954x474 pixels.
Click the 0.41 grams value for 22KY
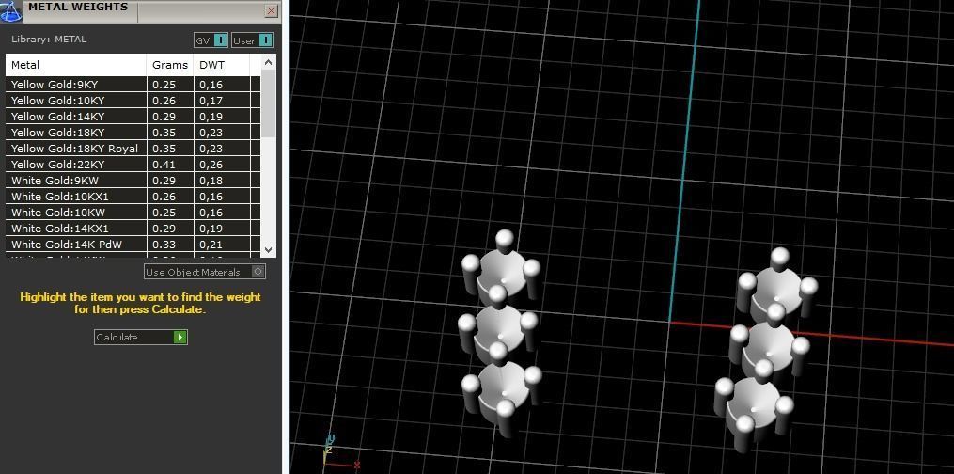pos(164,165)
